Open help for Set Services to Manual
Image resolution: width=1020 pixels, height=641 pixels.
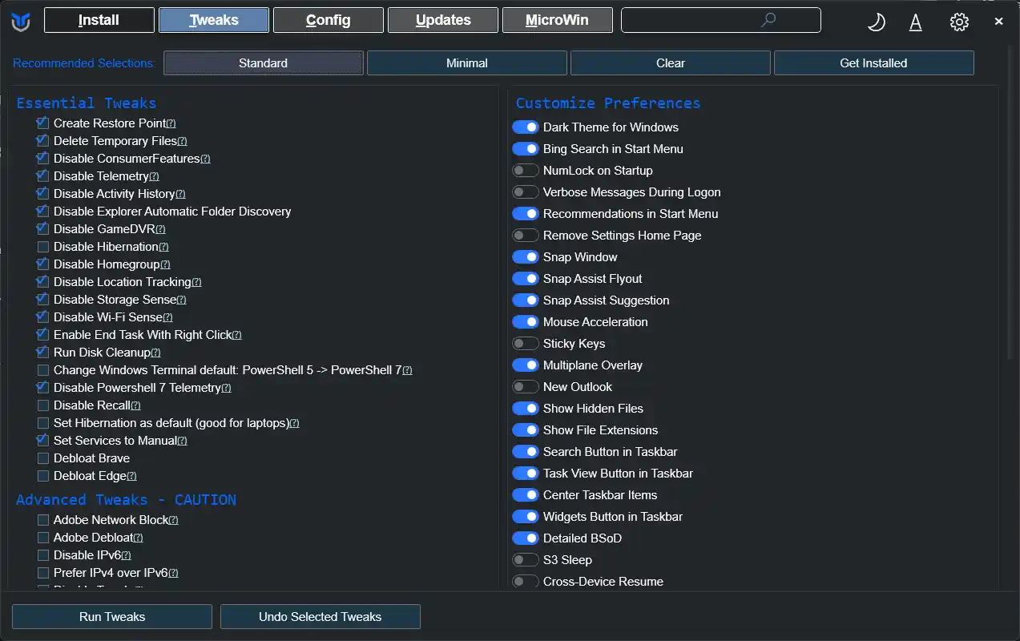(182, 441)
